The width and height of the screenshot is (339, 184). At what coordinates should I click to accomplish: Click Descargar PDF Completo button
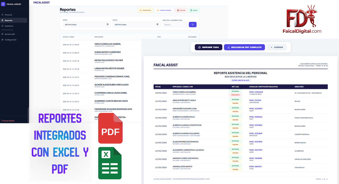click(x=244, y=47)
